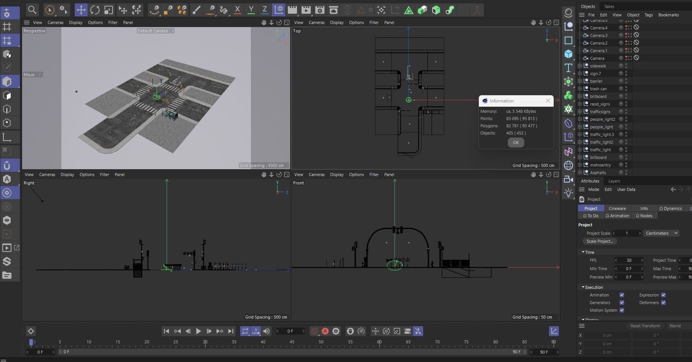Expand the sidewalk object in tree
This screenshot has height=362, width=692.
point(580,66)
